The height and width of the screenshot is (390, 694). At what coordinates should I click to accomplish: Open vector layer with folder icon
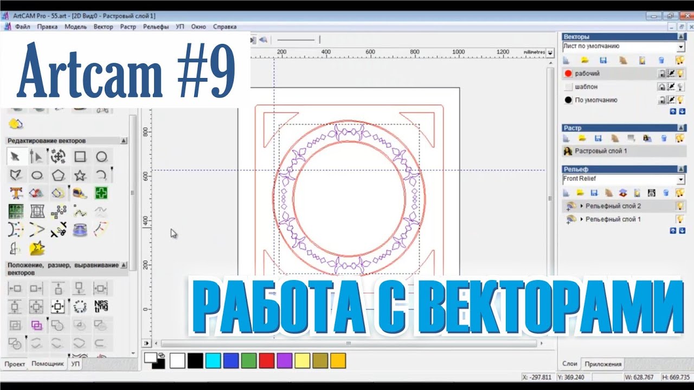pos(584,60)
